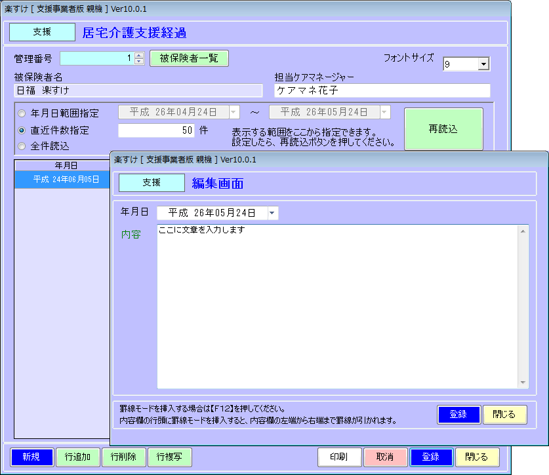Click the 再読込 button
This screenshot has width=549, height=475.
pos(443,129)
